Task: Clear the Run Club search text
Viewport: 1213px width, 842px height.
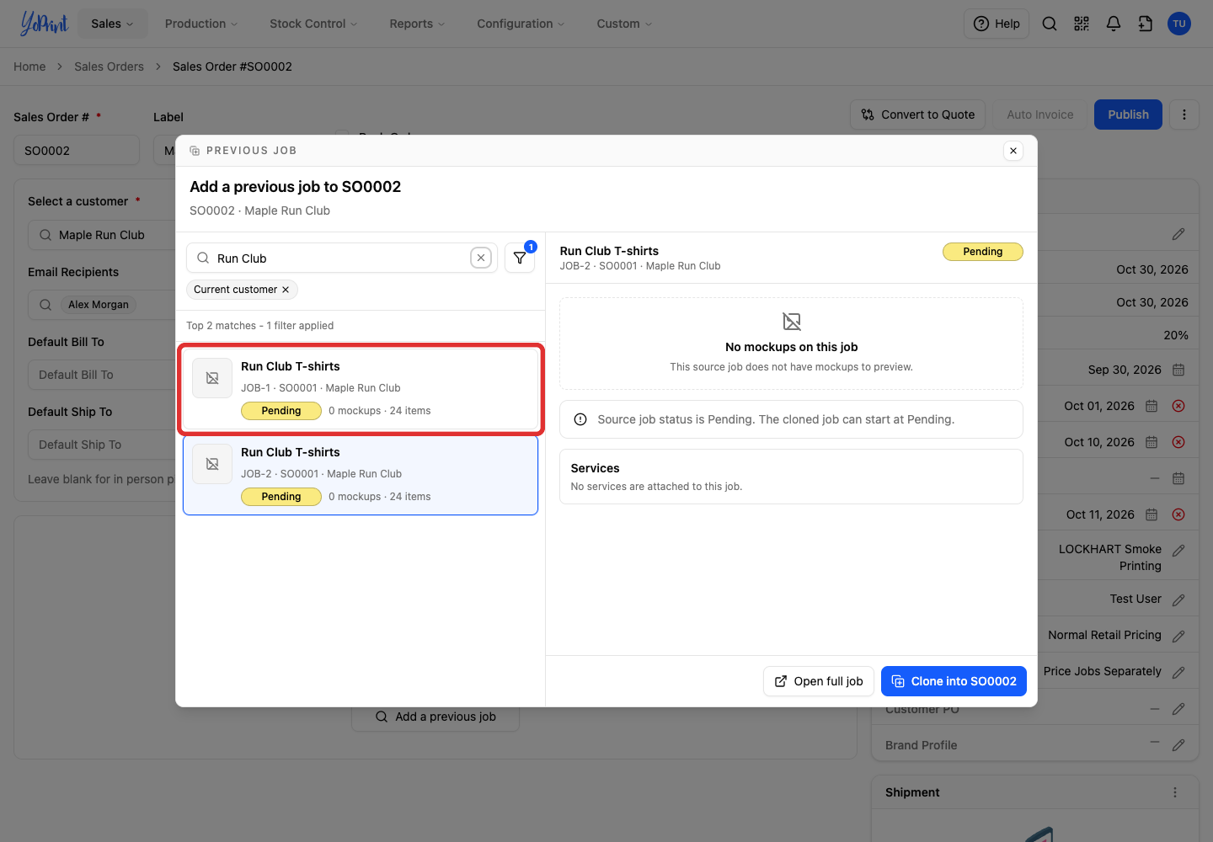Action: (481, 258)
